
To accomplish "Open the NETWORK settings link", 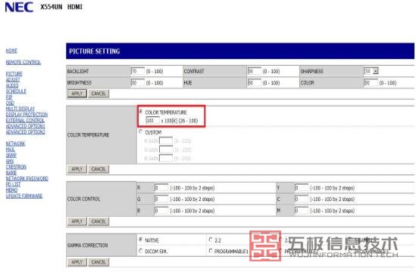I will 15,144.
